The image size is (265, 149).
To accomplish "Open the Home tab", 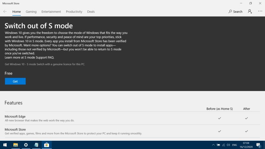I will [17, 12].
